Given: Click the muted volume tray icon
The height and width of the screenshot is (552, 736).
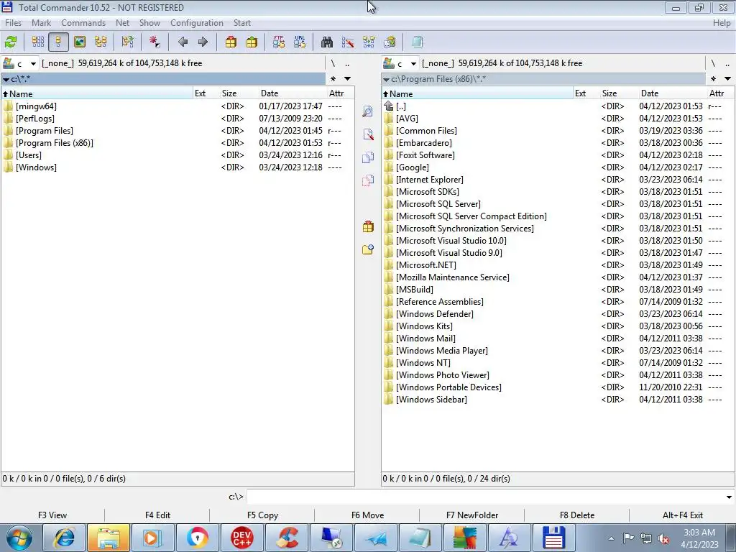Looking at the screenshot, I should [x=663, y=539].
